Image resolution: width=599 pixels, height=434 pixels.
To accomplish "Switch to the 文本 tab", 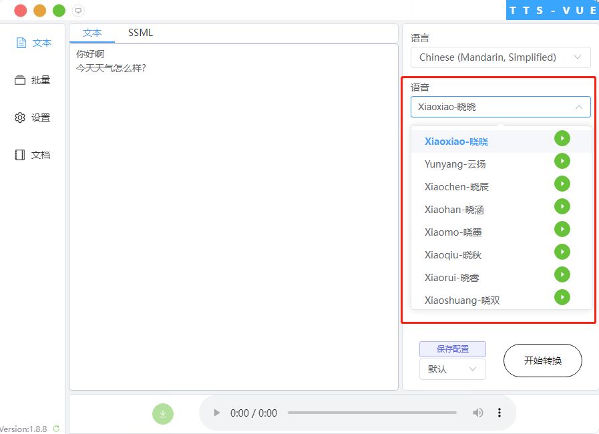I will pyautogui.click(x=92, y=33).
